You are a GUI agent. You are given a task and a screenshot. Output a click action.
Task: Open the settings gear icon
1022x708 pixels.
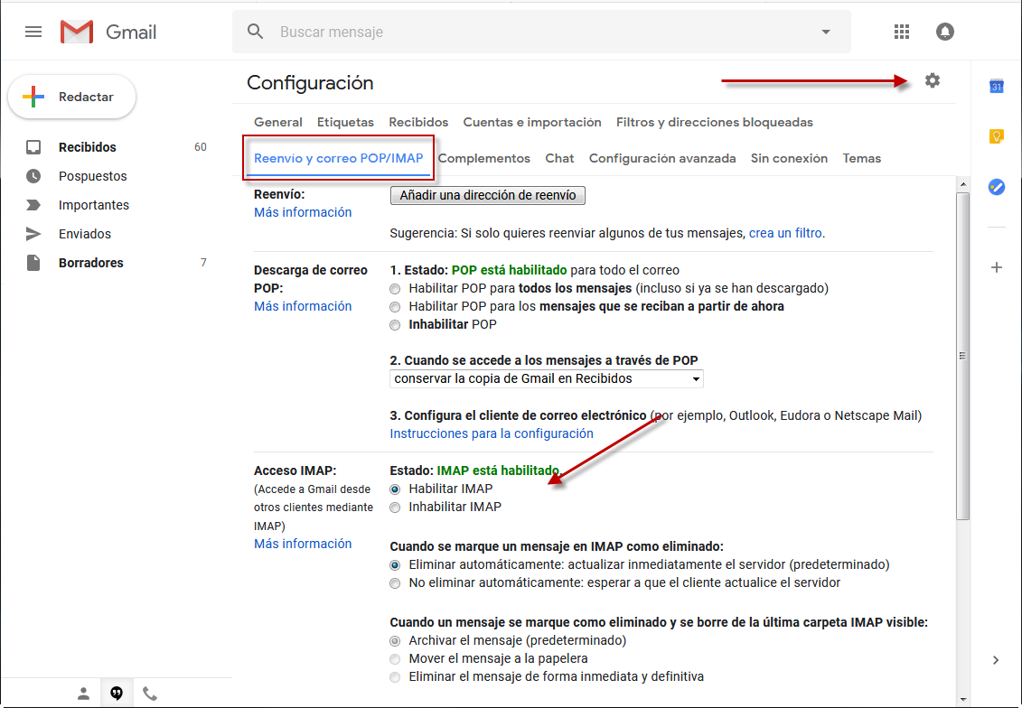point(932,80)
